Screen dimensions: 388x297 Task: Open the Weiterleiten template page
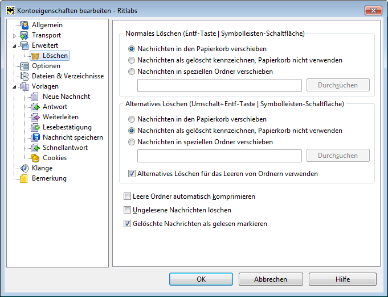pyautogui.click(x=60, y=117)
